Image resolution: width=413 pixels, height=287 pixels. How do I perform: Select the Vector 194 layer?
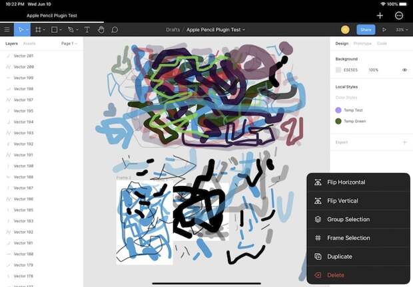click(x=41, y=122)
